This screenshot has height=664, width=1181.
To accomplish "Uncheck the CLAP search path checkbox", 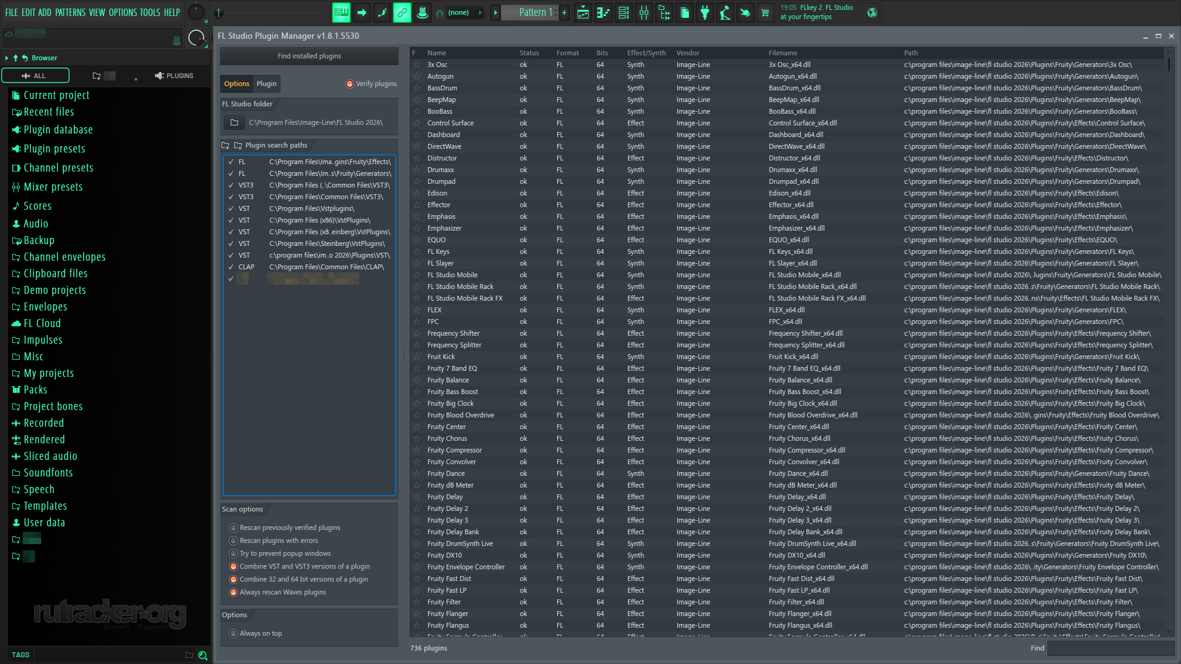I will (x=231, y=267).
